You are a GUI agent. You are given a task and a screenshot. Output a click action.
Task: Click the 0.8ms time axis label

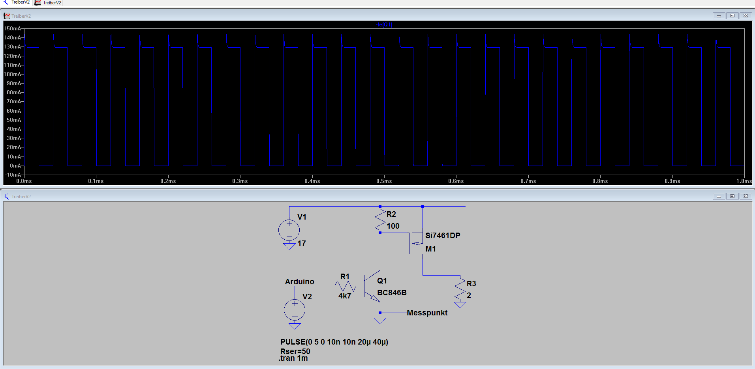click(600, 181)
